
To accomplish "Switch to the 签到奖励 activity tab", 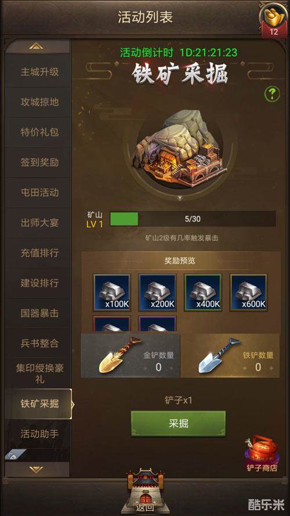I will coord(38,162).
